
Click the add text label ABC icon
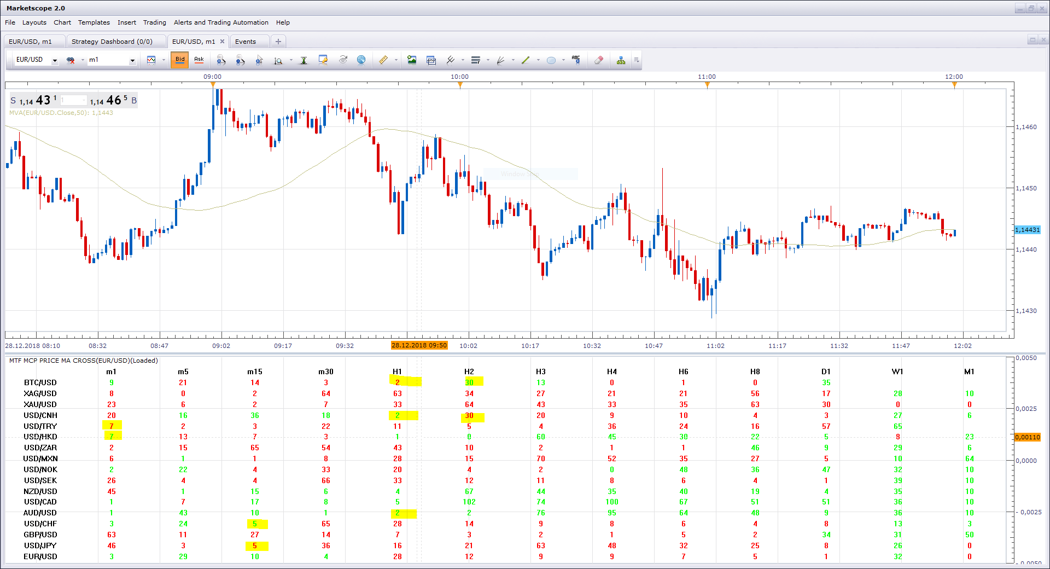(x=576, y=60)
